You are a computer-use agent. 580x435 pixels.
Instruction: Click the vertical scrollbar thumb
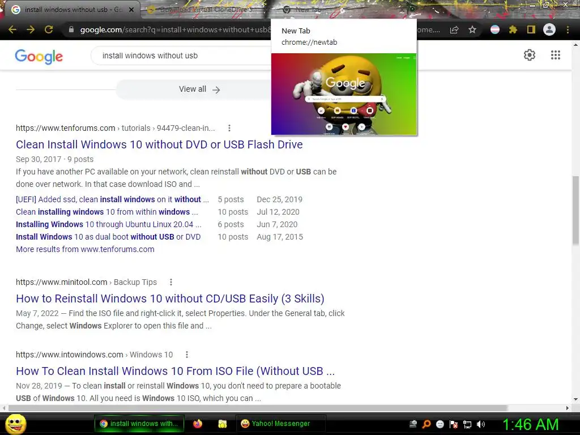(575, 210)
